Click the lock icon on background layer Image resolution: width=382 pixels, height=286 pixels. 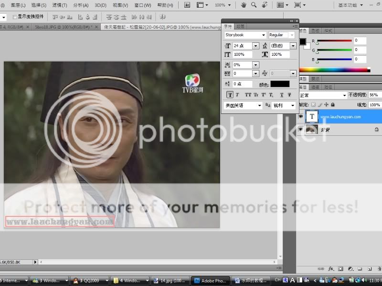(376, 129)
